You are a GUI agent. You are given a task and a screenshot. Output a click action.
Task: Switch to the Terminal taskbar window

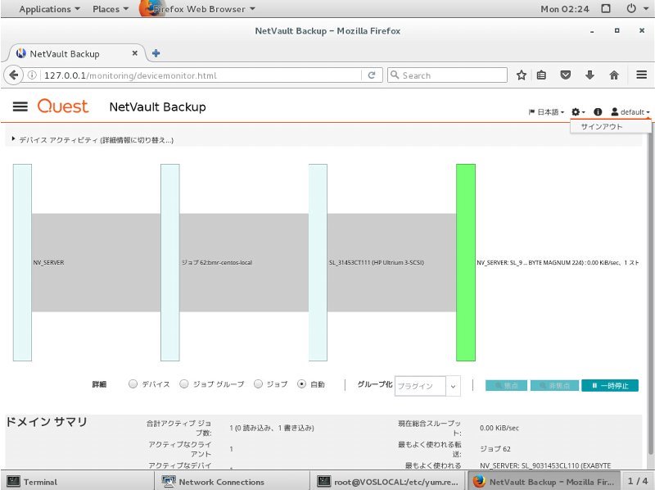click(x=78, y=482)
